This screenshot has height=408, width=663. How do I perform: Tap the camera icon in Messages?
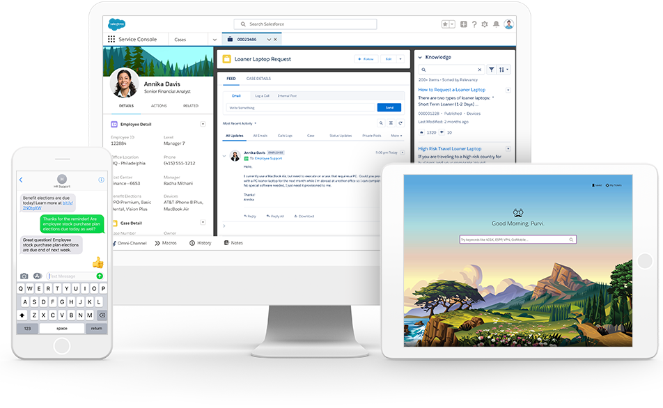[24, 276]
